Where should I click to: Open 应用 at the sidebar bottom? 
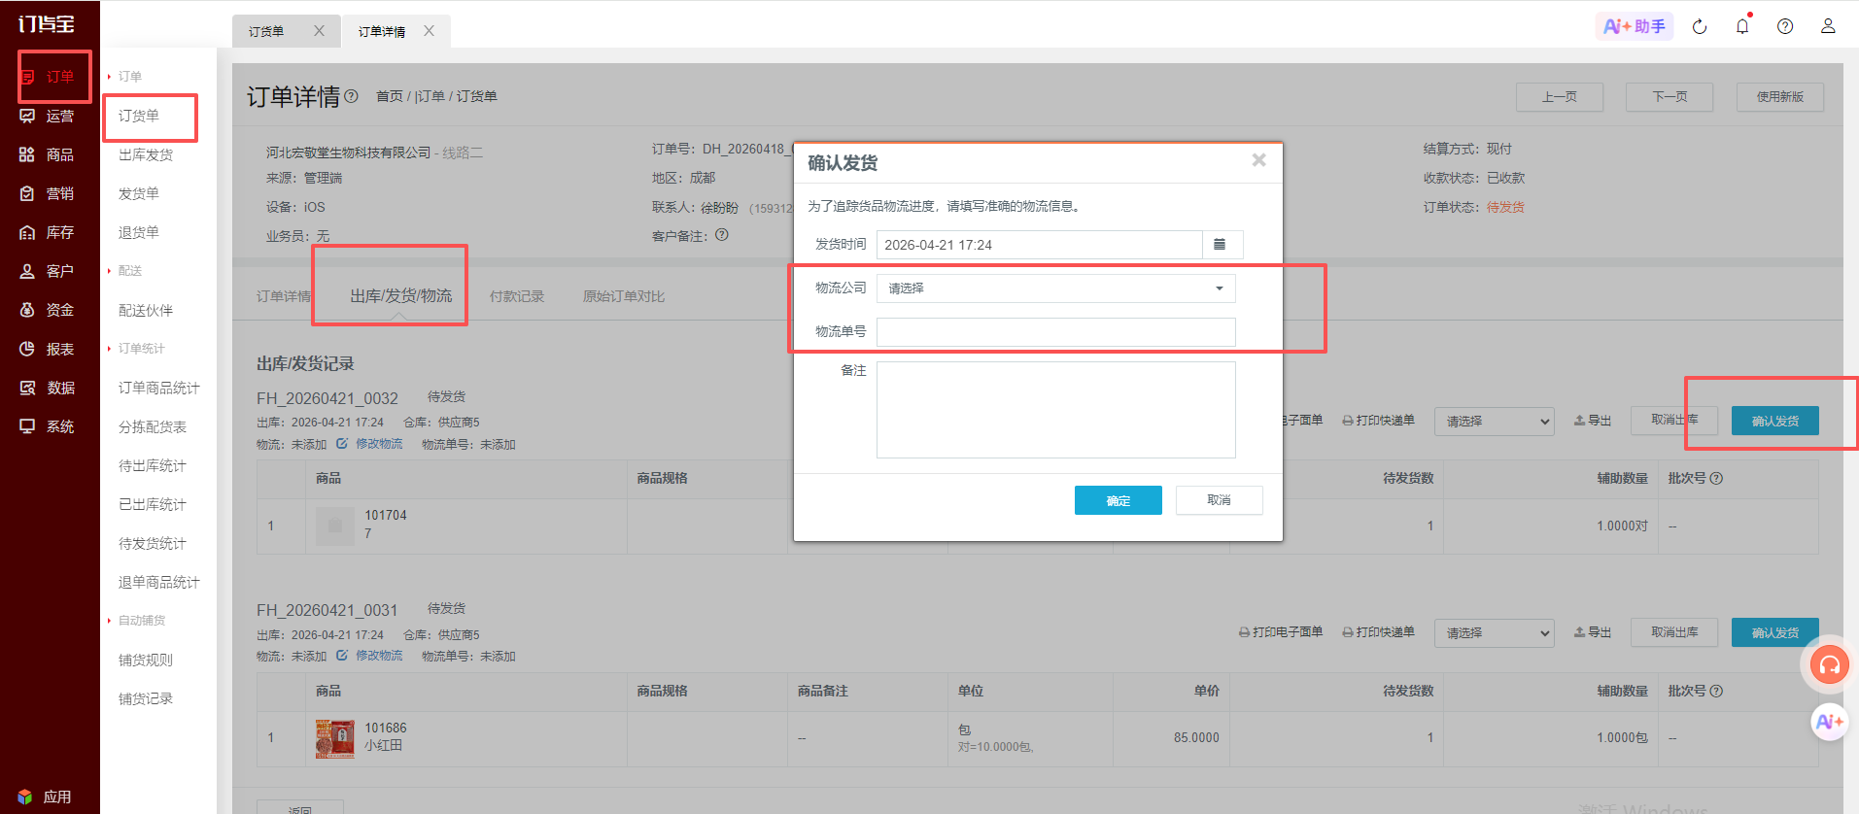[x=46, y=797]
